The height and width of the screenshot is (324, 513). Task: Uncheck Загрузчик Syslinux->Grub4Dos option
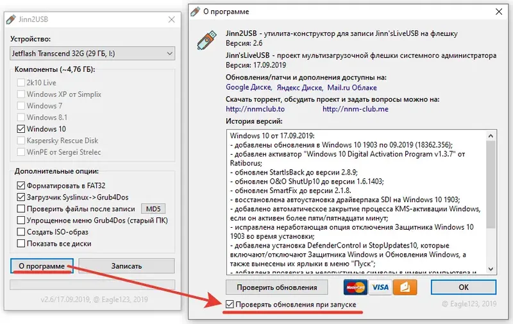(21, 197)
